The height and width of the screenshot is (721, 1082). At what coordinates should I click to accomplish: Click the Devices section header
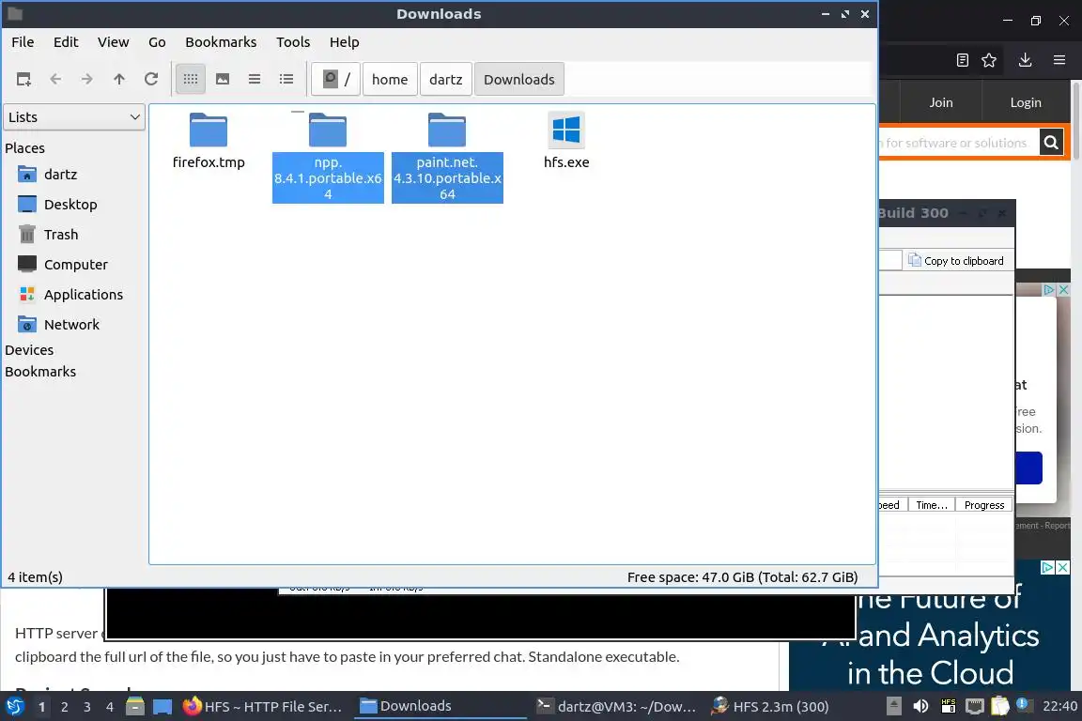tap(29, 350)
